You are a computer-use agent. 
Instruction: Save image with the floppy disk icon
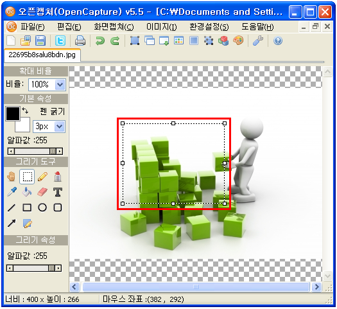[40, 40]
